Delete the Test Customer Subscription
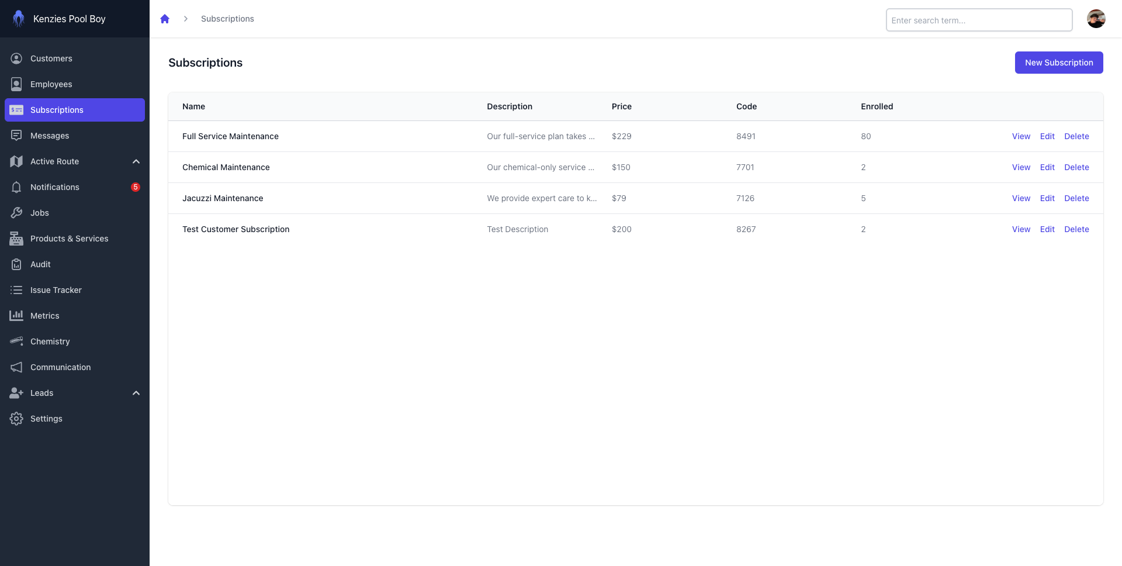The width and height of the screenshot is (1122, 566). tap(1076, 229)
